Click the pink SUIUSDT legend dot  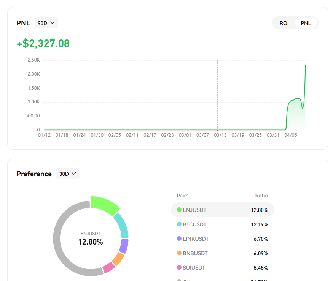tap(179, 267)
